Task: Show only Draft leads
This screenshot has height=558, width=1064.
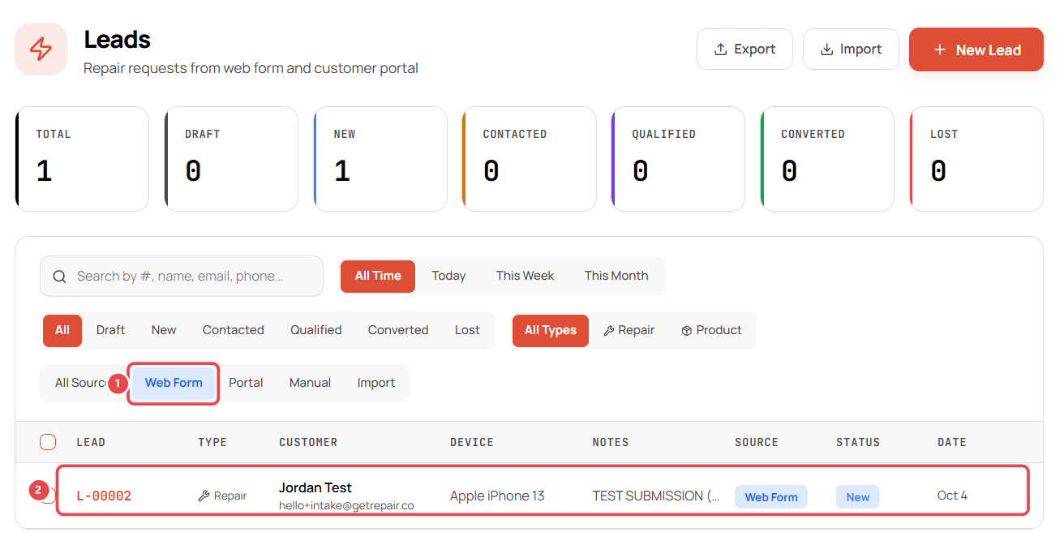Action: click(110, 330)
